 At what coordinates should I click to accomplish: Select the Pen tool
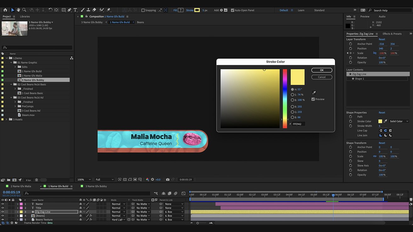[70, 10]
